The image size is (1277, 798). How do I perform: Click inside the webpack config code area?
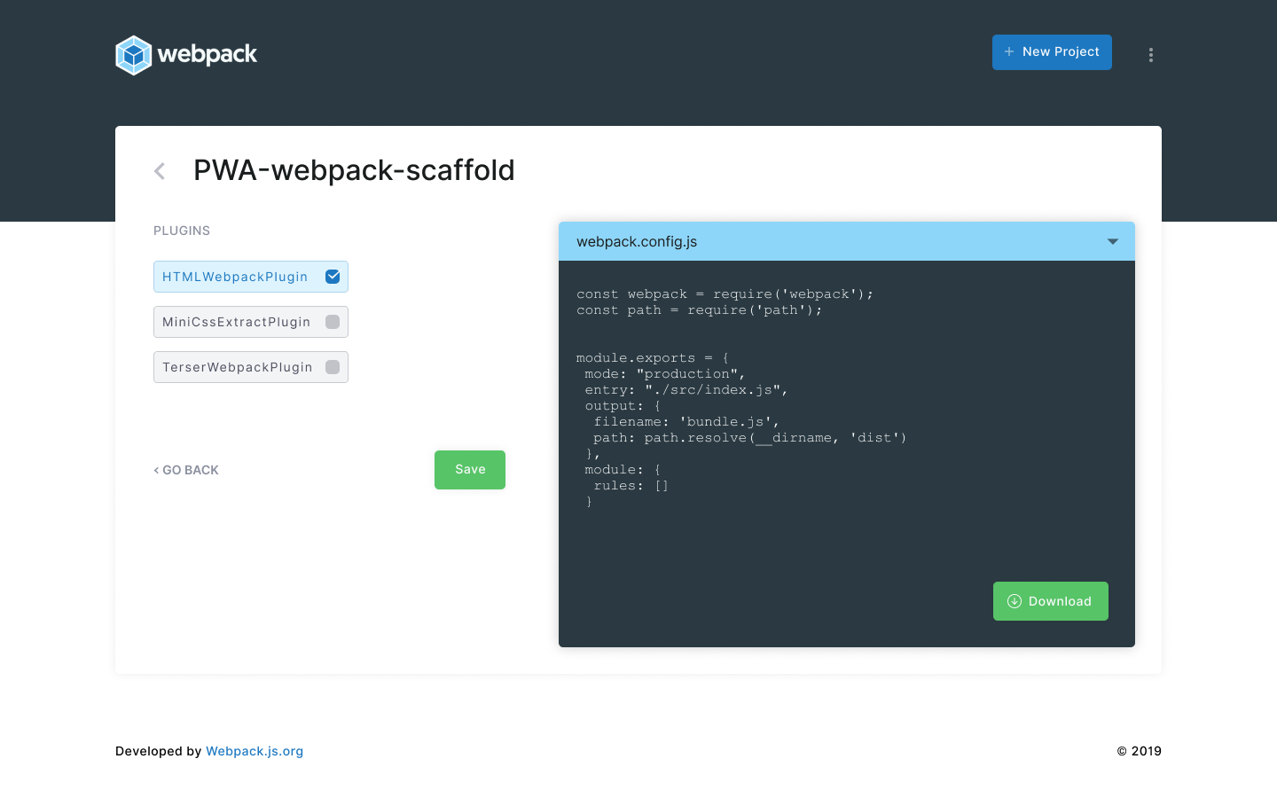pos(847,417)
